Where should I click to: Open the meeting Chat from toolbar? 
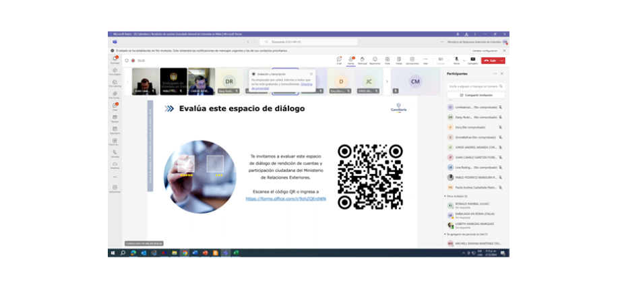(x=339, y=60)
